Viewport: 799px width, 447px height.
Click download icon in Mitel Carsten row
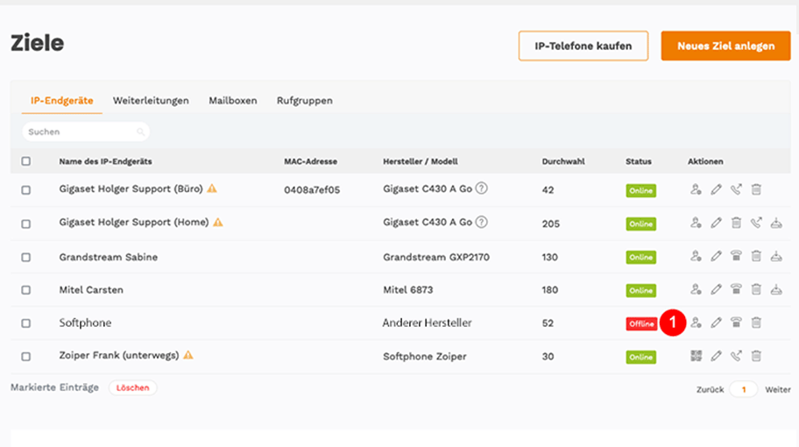[776, 289]
